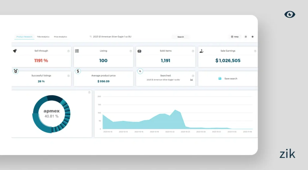
Task: Switch to the Price Analytics tab
Action: coord(60,37)
